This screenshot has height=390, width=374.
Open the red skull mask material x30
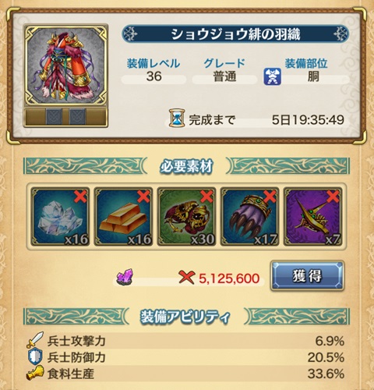[186, 217]
